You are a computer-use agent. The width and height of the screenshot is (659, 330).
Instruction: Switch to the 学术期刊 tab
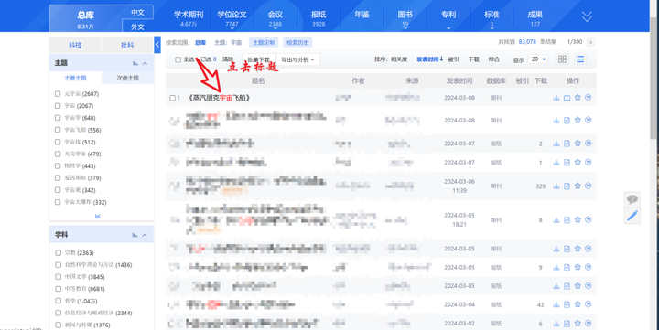click(x=189, y=17)
